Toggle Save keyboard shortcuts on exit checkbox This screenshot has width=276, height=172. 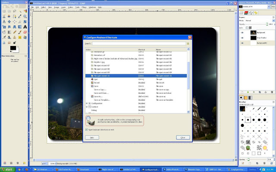point(86,130)
